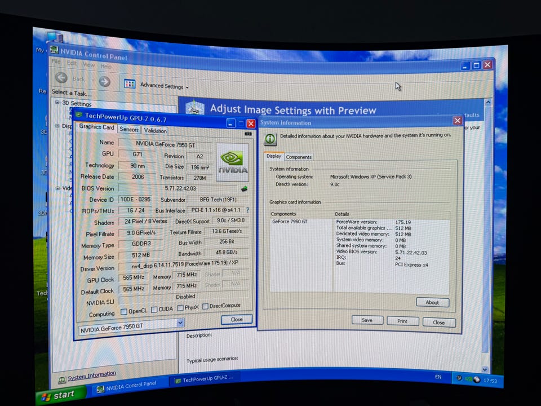Open the System Information link
Screen dimensions: 541x406
tap(91, 376)
